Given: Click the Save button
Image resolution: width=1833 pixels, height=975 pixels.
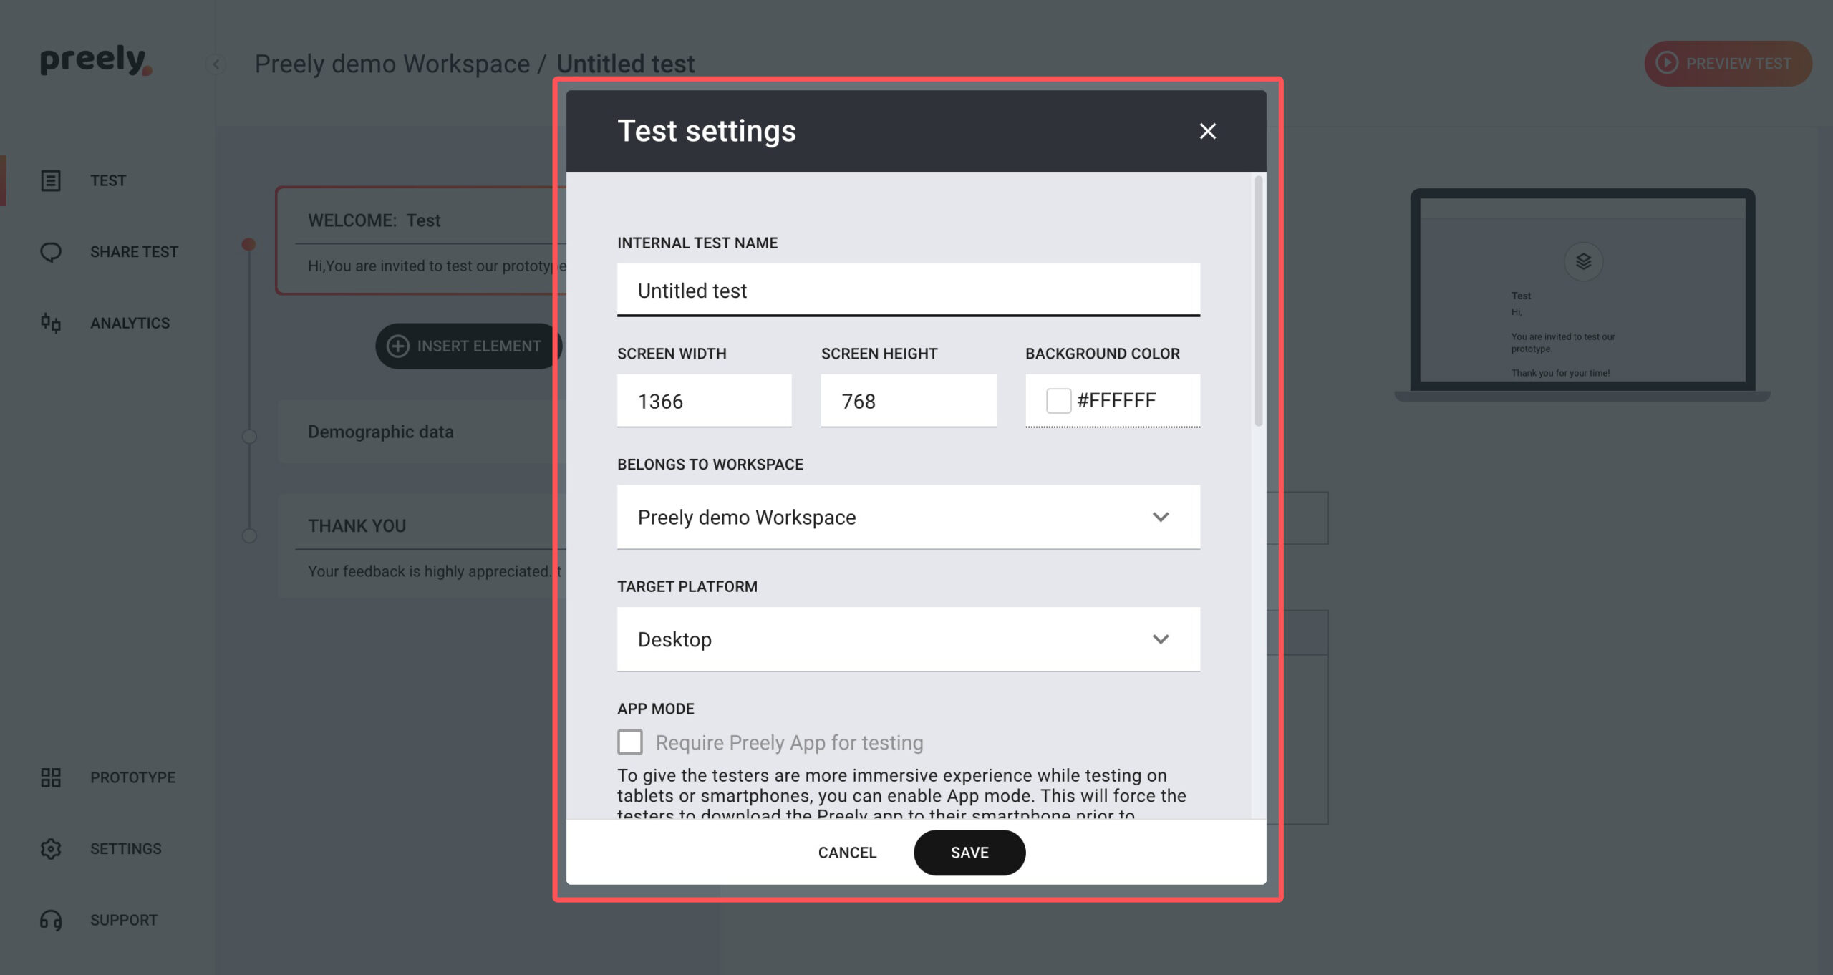Looking at the screenshot, I should pyautogui.click(x=969, y=853).
